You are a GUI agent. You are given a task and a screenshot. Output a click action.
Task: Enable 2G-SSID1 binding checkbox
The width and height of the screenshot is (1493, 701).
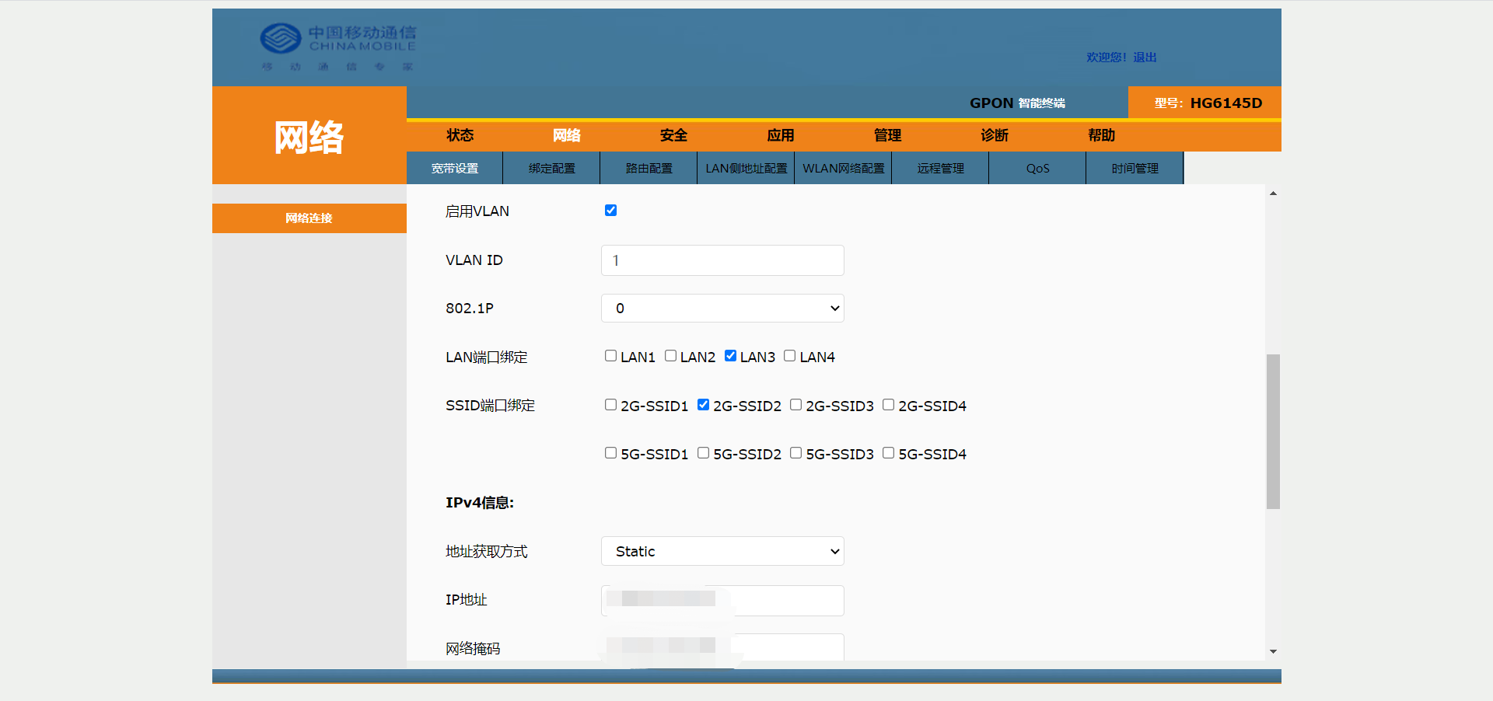click(x=611, y=405)
